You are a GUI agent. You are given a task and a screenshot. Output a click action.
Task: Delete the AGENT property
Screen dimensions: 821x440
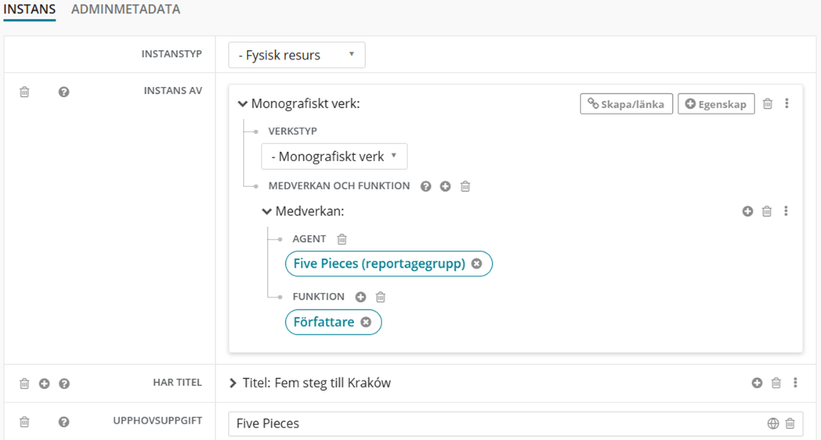click(x=342, y=240)
